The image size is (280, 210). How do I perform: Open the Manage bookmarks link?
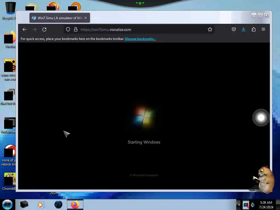(x=140, y=39)
